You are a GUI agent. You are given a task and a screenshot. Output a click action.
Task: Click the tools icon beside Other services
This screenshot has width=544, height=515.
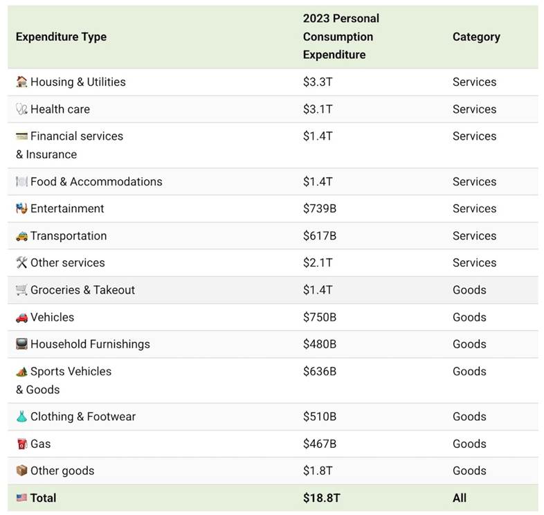click(x=22, y=263)
